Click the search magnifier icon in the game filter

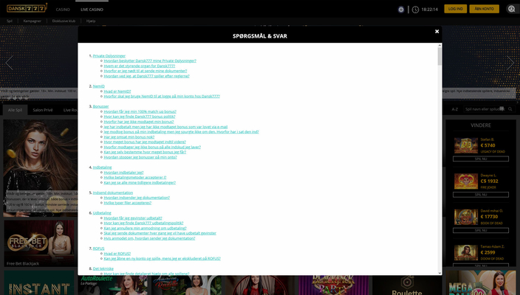click(510, 109)
